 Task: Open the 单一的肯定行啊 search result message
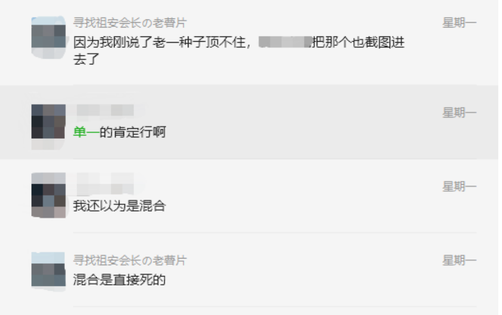point(119,132)
